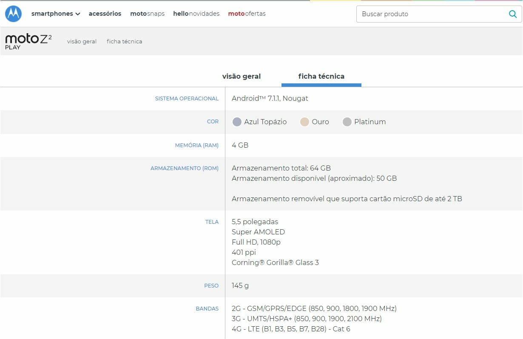The width and height of the screenshot is (523, 339).
Task: Select the Ouro color swatch
Action: click(304, 122)
